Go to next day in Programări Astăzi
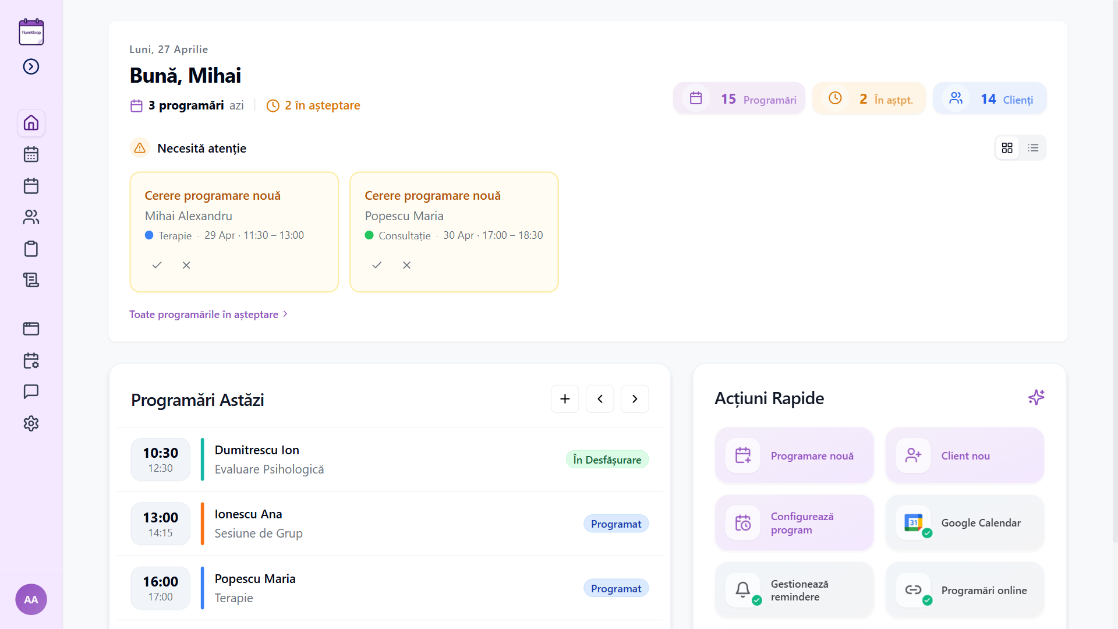The image size is (1118, 629). click(635, 399)
